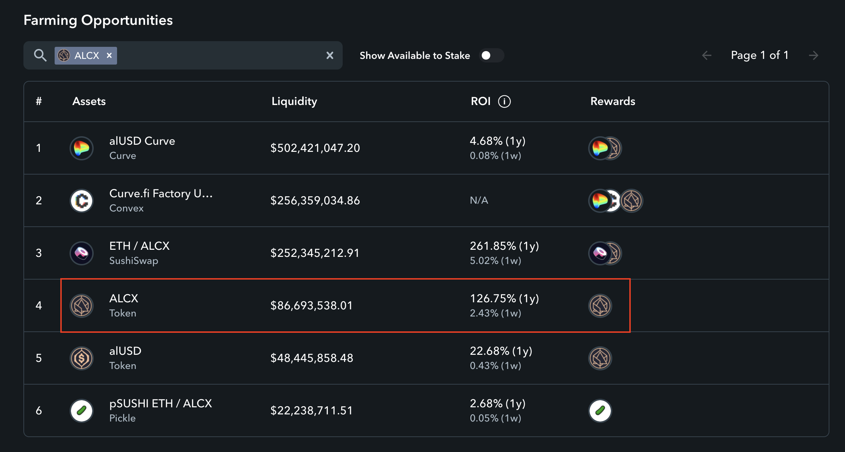Click the Rewards column header
Viewport: 845px width, 452px height.
point(613,101)
